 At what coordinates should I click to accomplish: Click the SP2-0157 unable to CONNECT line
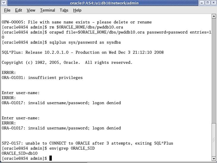[87, 143]
